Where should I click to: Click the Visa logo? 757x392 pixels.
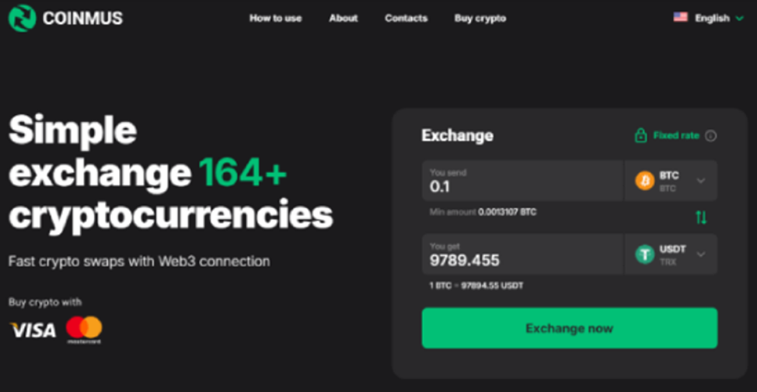point(33,330)
